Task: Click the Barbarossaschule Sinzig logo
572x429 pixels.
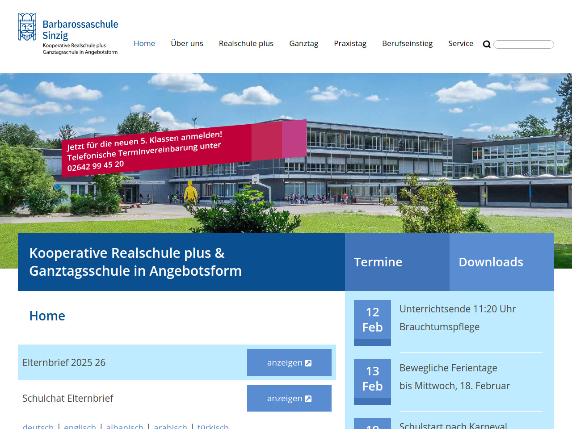Action: point(68,34)
